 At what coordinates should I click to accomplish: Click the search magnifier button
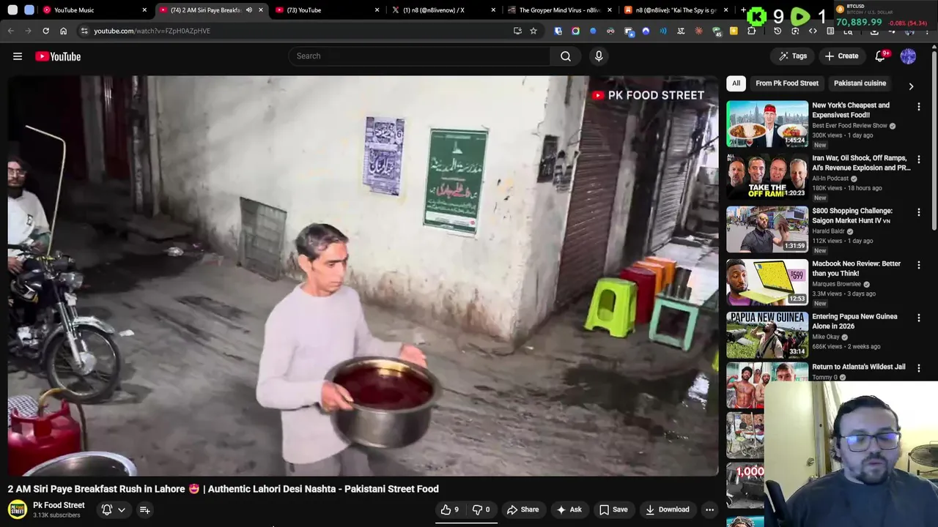[566, 56]
